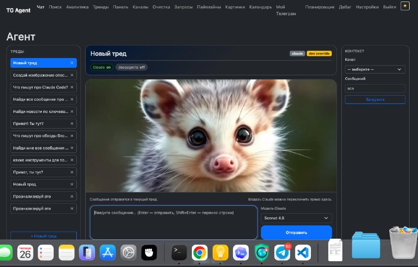The width and height of the screenshot is (418, 267).
Task: Click Выйти to log out
Action: click(x=389, y=7)
